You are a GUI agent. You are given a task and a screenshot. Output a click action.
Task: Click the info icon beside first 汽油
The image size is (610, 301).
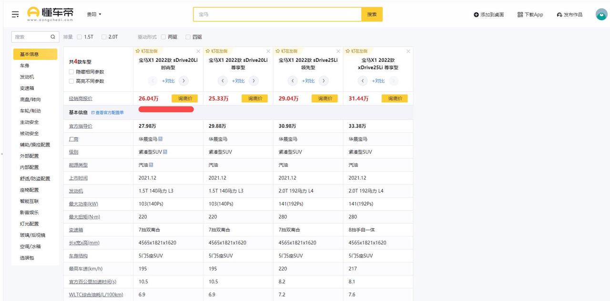pos(151,165)
